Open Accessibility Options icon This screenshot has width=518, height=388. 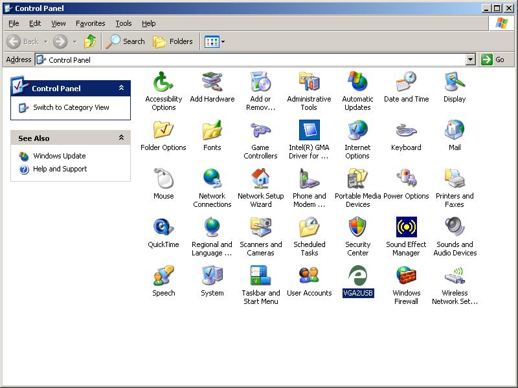click(163, 82)
